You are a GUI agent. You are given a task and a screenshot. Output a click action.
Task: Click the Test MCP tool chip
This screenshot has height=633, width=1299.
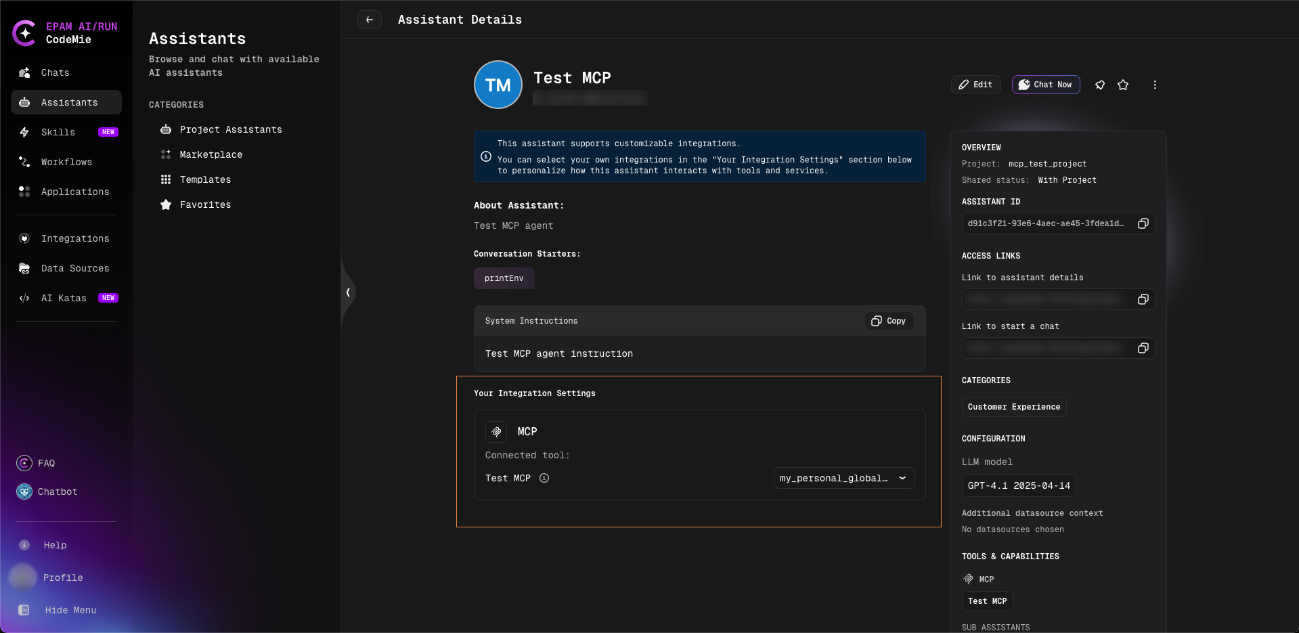pos(988,601)
